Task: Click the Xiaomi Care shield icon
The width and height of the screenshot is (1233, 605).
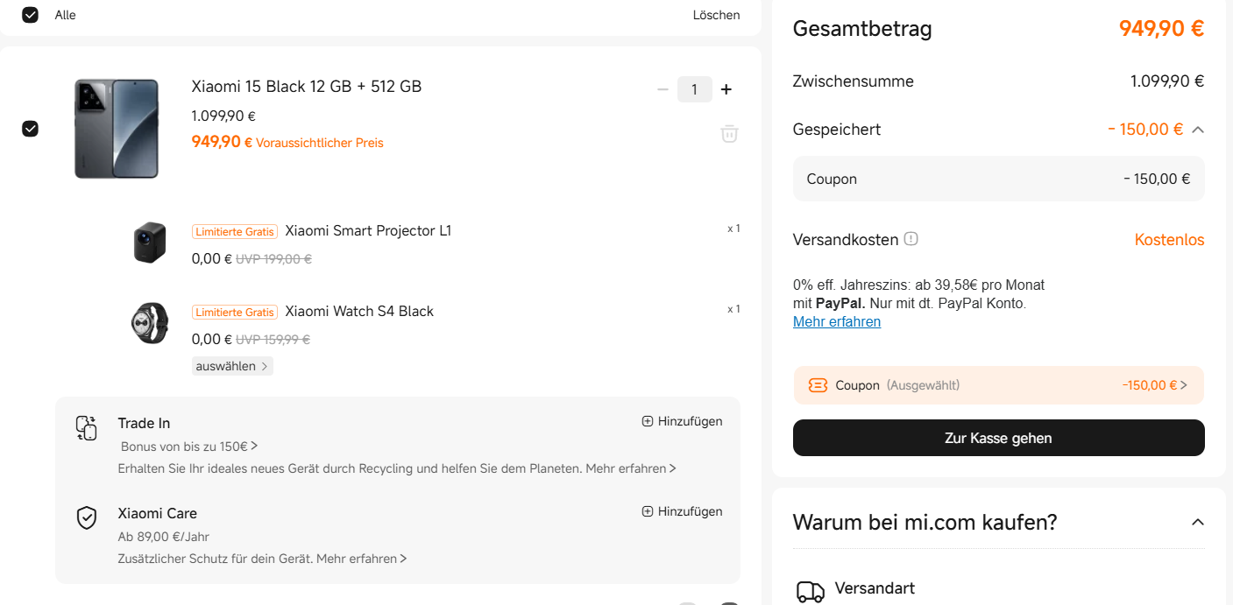Action: pos(86,517)
